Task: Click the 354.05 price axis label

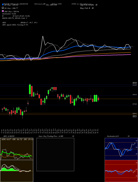Action: [x=134, y=85]
